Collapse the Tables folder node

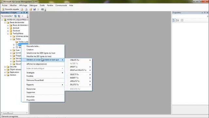(x=11, y=39)
